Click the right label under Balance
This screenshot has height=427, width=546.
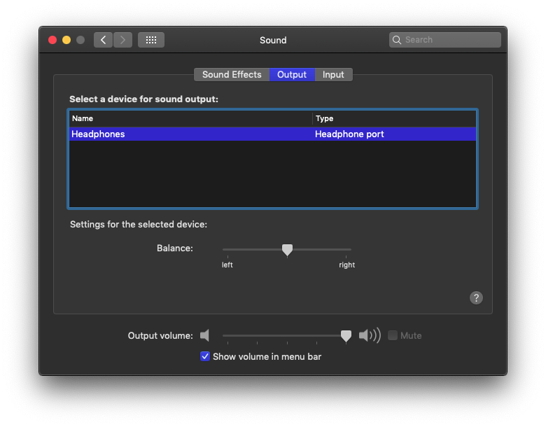click(x=346, y=265)
